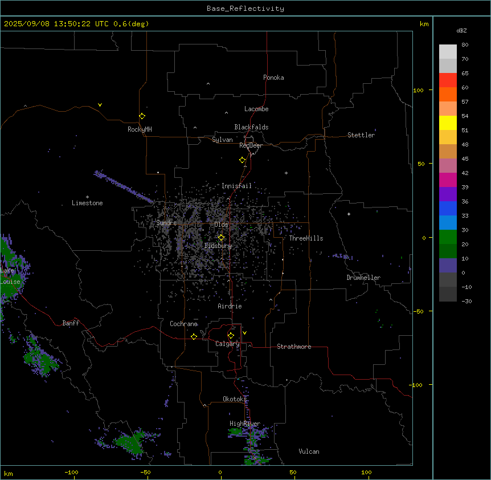This screenshot has height=480, width=491.
Task: Select the magenta 42 dBZ color swatch
Action: (448, 180)
